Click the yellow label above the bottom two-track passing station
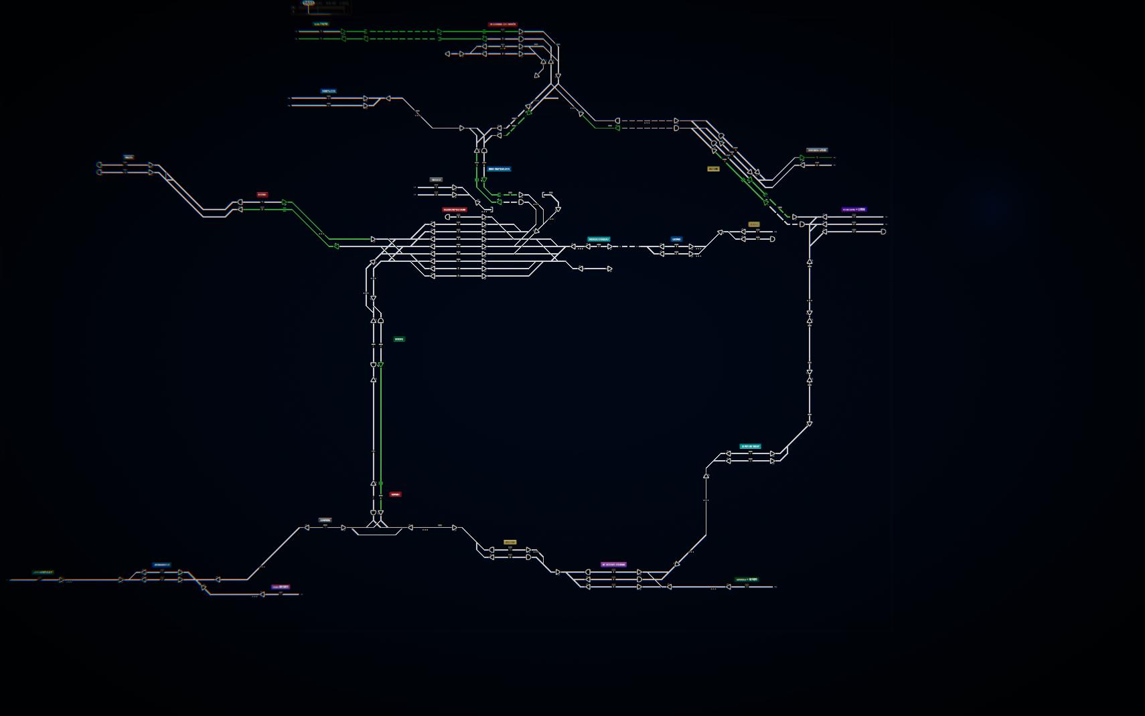 point(510,542)
